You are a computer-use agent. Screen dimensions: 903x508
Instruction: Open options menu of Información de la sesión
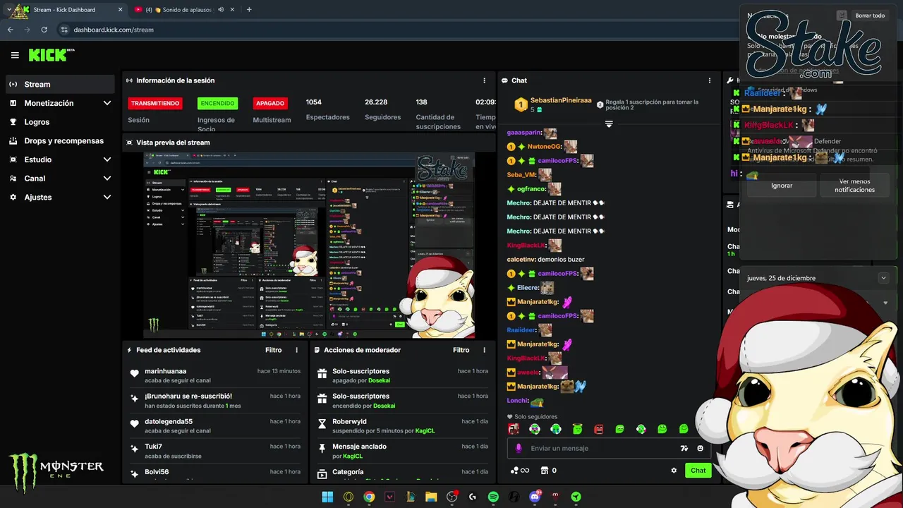pos(484,80)
